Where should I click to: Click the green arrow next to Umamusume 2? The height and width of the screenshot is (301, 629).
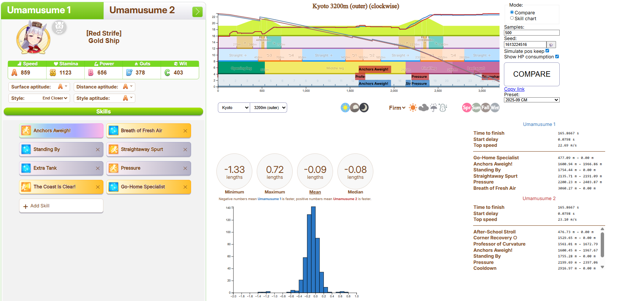point(197,12)
